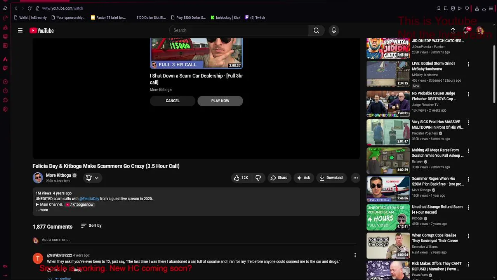Click the padlock site info icon
Screen dimensions: 497x280
coord(38,8)
